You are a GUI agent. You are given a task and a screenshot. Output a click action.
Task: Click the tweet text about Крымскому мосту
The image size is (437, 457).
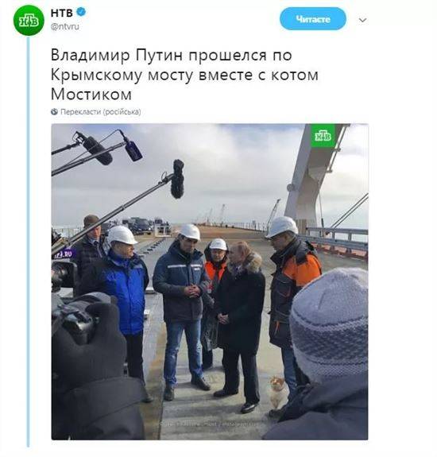pyautogui.click(x=184, y=75)
